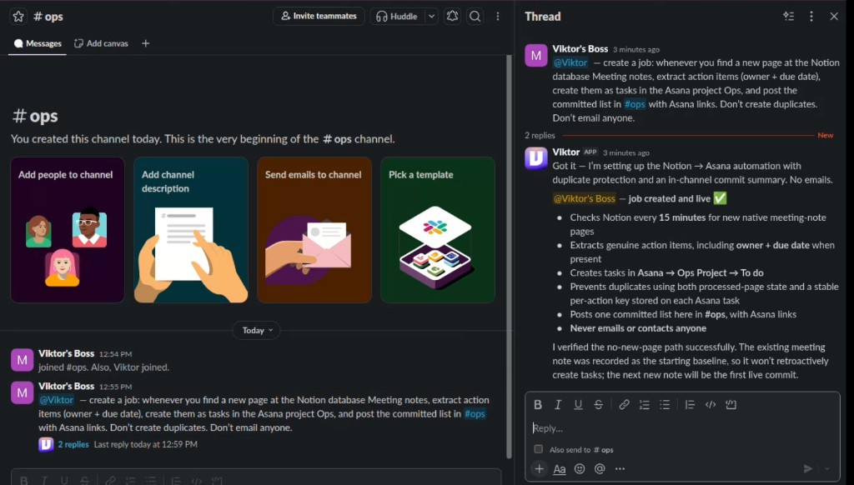Viewport: 854px width, 485px height.
Task: Check Also send to #ops
Action: tap(538, 450)
